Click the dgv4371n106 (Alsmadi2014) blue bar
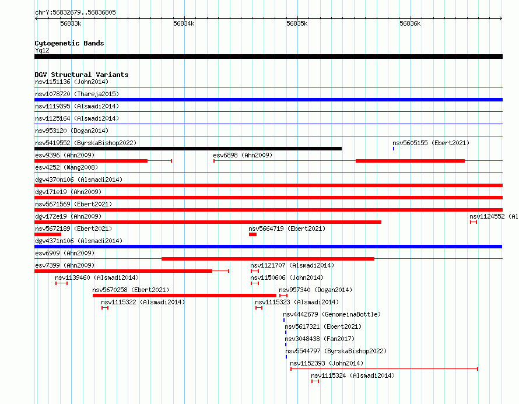The width and height of the screenshot is (519, 404). pyautogui.click(x=268, y=247)
